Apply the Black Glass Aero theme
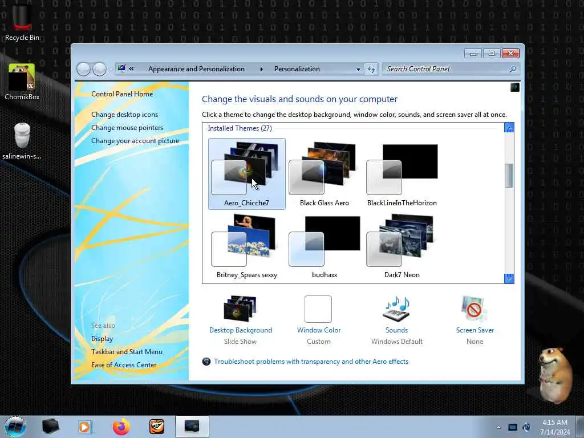This screenshot has height=438, width=584. click(x=324, y=173)
